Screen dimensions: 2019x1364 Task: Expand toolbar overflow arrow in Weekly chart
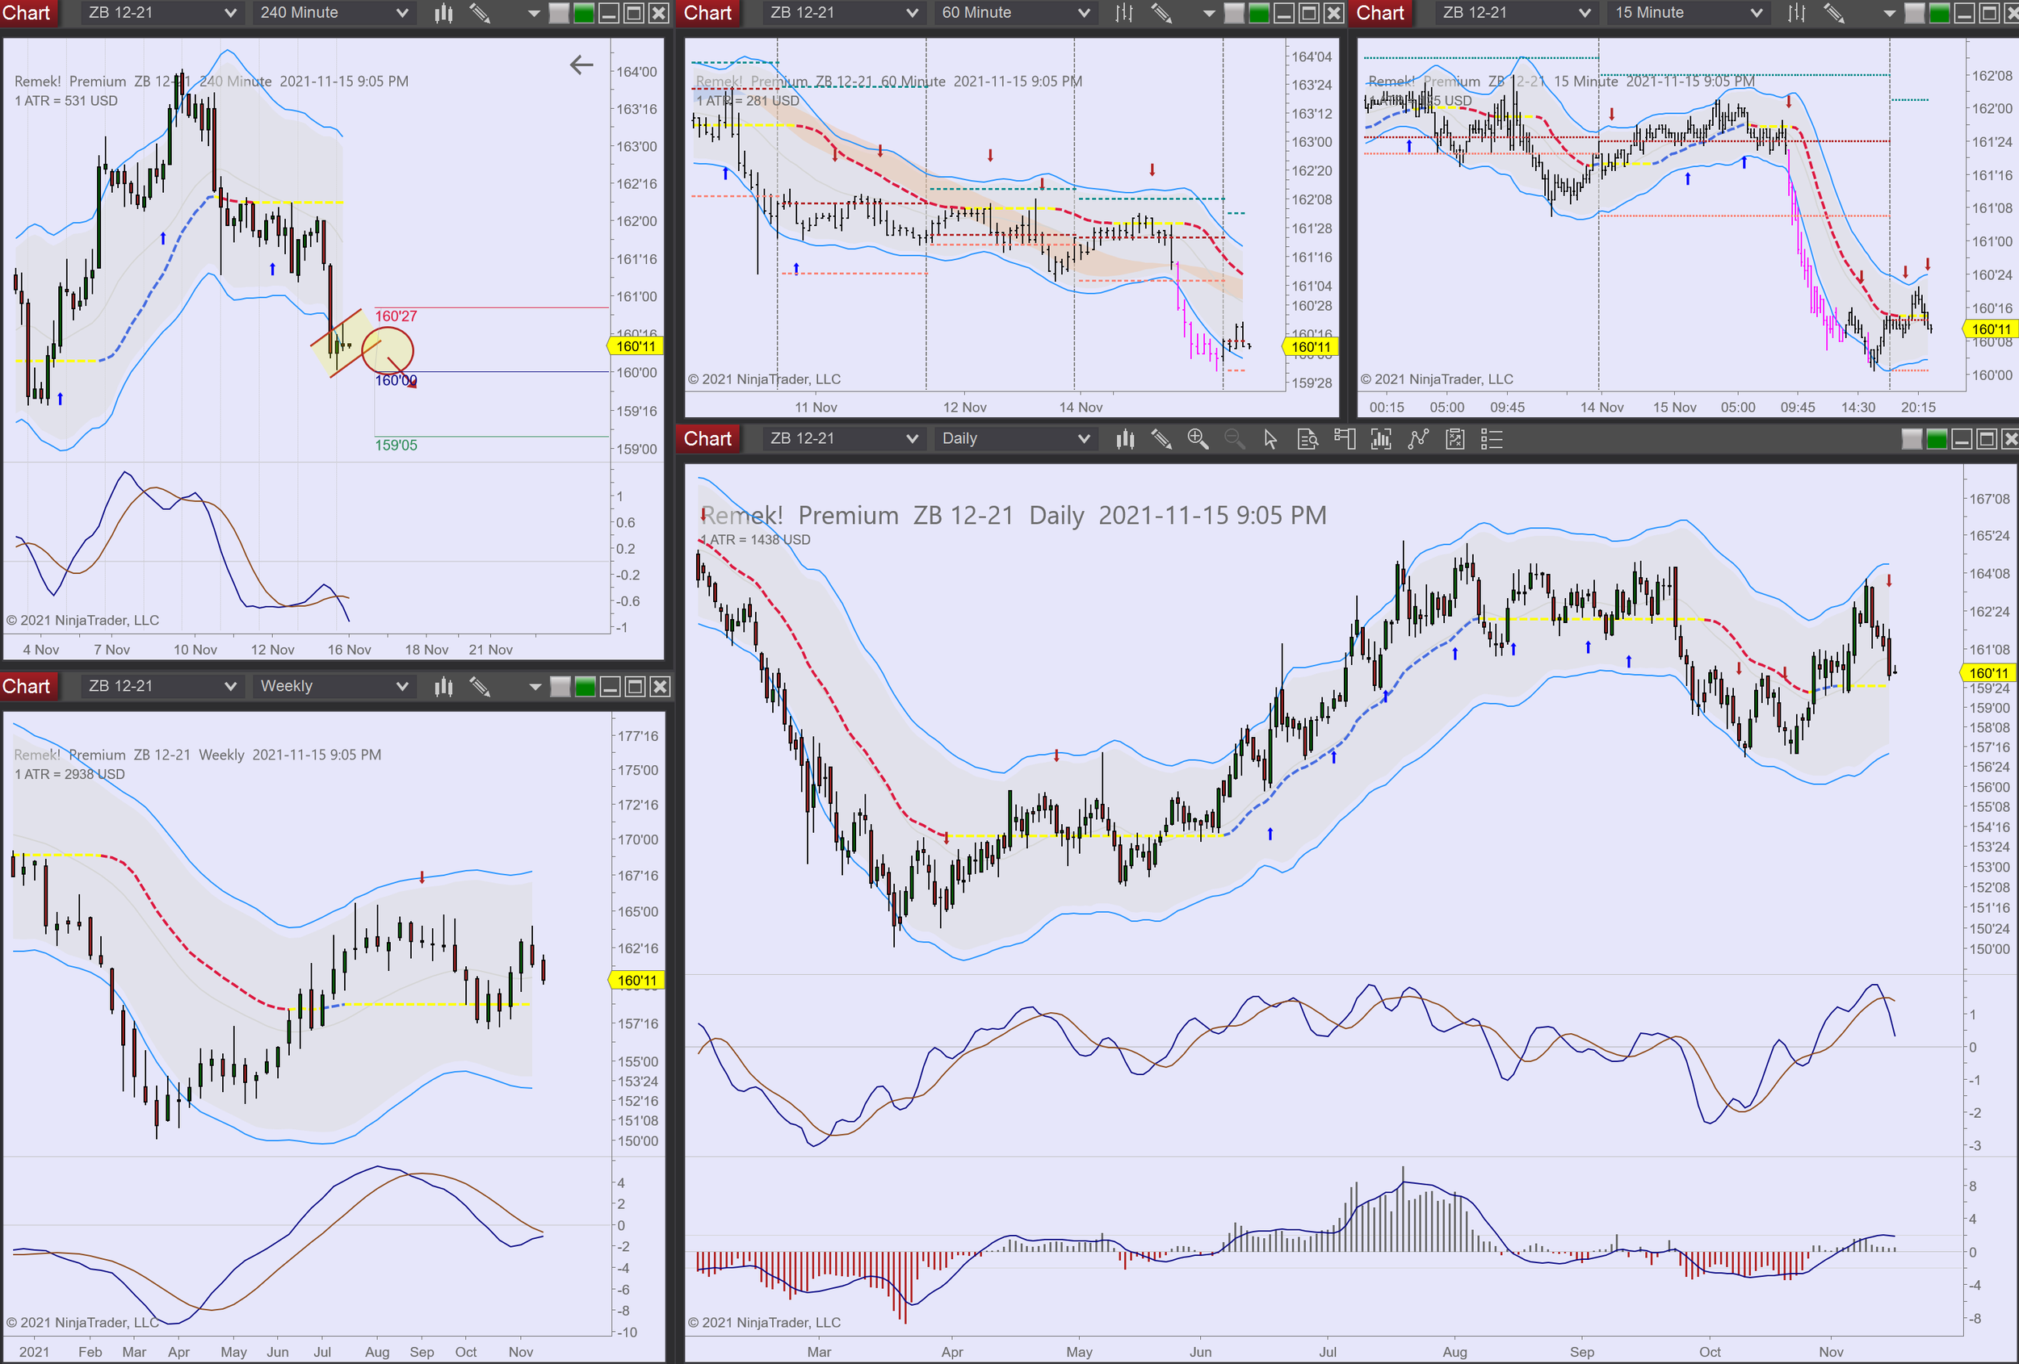pos(535,688)
